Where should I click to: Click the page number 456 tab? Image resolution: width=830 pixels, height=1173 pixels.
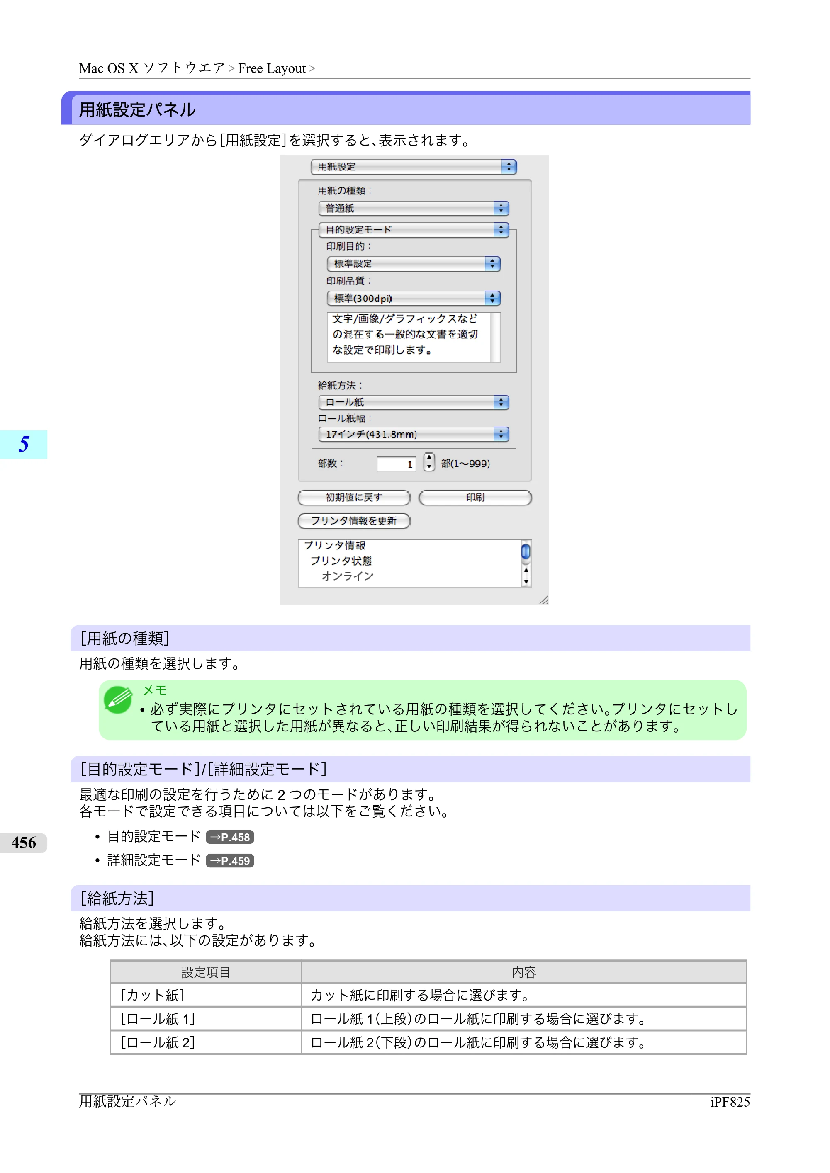pos(24,843)
